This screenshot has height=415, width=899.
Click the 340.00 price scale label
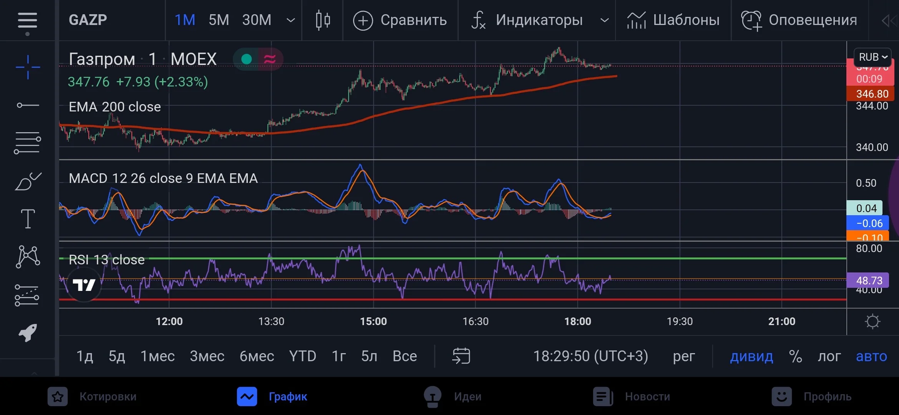[872, 147]
